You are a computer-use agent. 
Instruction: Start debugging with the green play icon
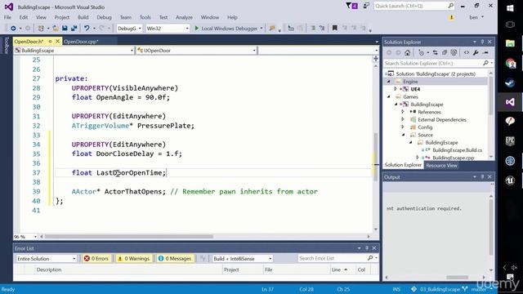pyautogui.click(x=196, y=29)
